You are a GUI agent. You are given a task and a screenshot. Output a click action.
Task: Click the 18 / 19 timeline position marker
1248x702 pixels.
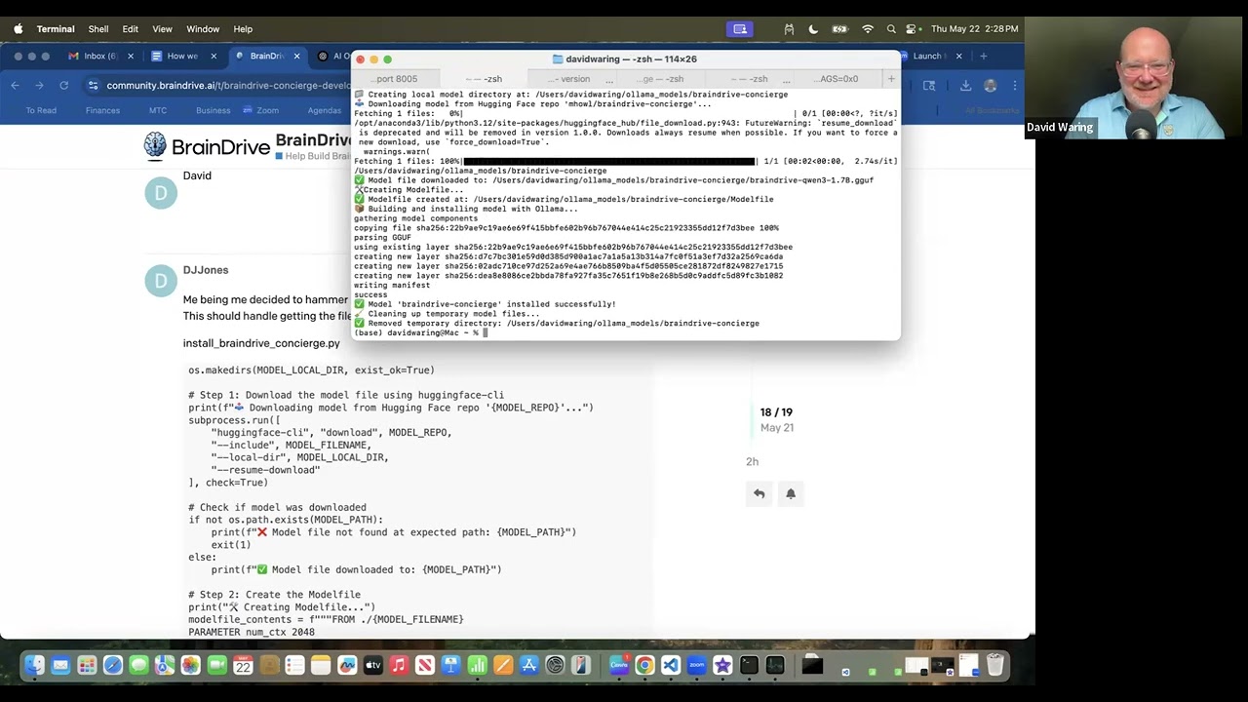(x=776, y=412)
